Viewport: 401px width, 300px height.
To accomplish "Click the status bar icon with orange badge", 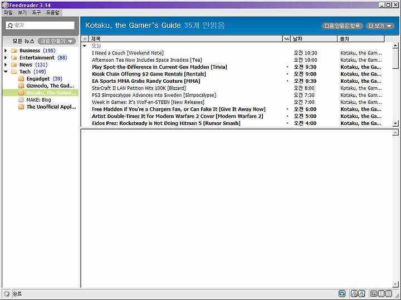I will (354, 294).
